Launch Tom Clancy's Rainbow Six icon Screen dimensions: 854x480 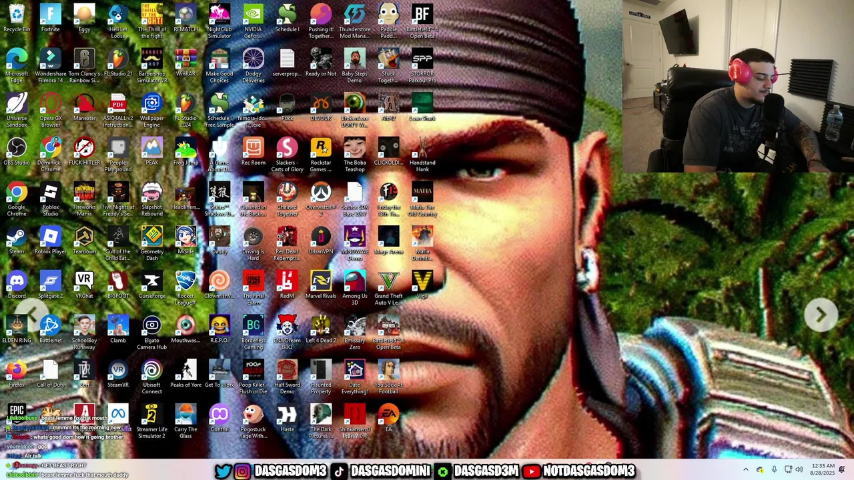click(x=84, y=65)
